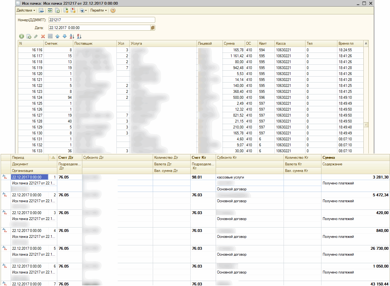Open the Действия dropdown menu

click(26, 10)
